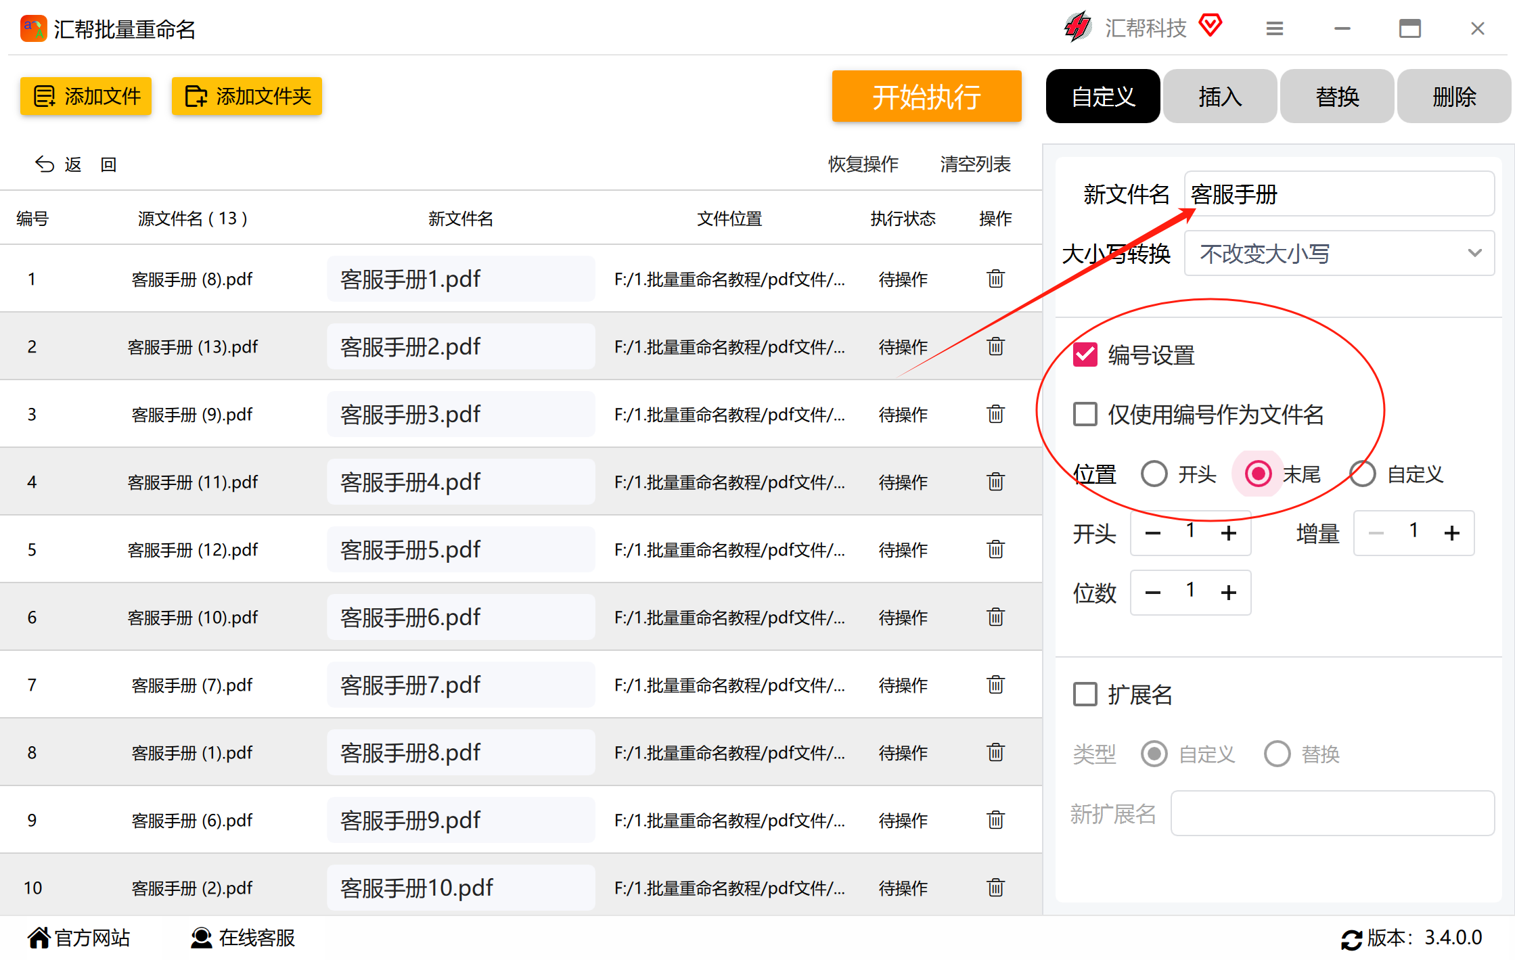Screen dimensions: 1515x960
Task: Switch to the 替换 tab
Action: point(1337,96)
